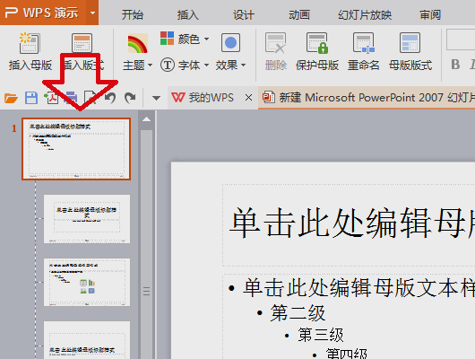Screen dimensions: 475x359
Task: Select the title slide layout thumbnail
Action: coord(87,219)
